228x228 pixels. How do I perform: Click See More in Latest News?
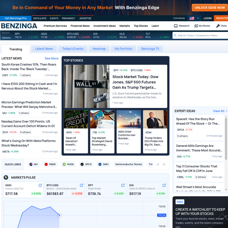(x=51, y=58)
